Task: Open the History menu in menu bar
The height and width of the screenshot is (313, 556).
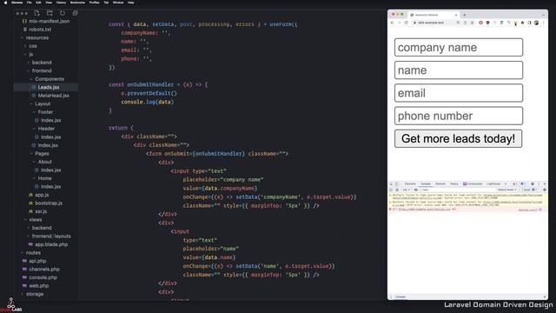Action: (x=61, y=3)
